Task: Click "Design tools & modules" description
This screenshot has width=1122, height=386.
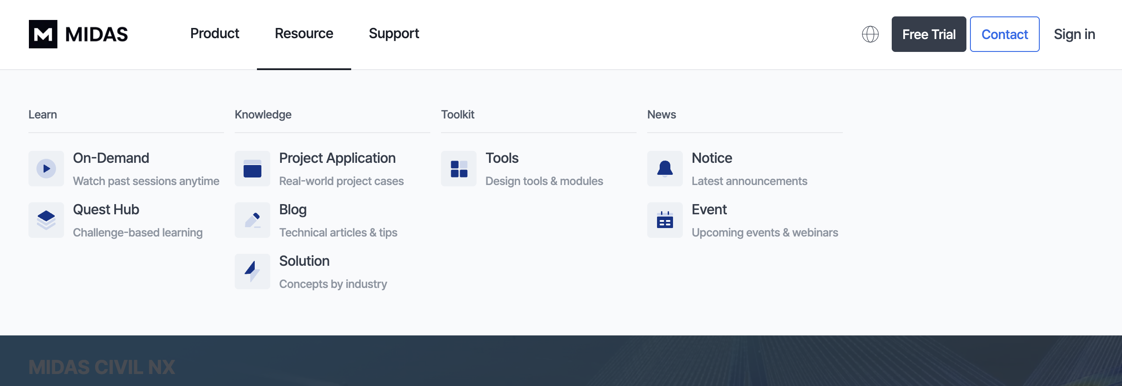Action: point(544,181)
